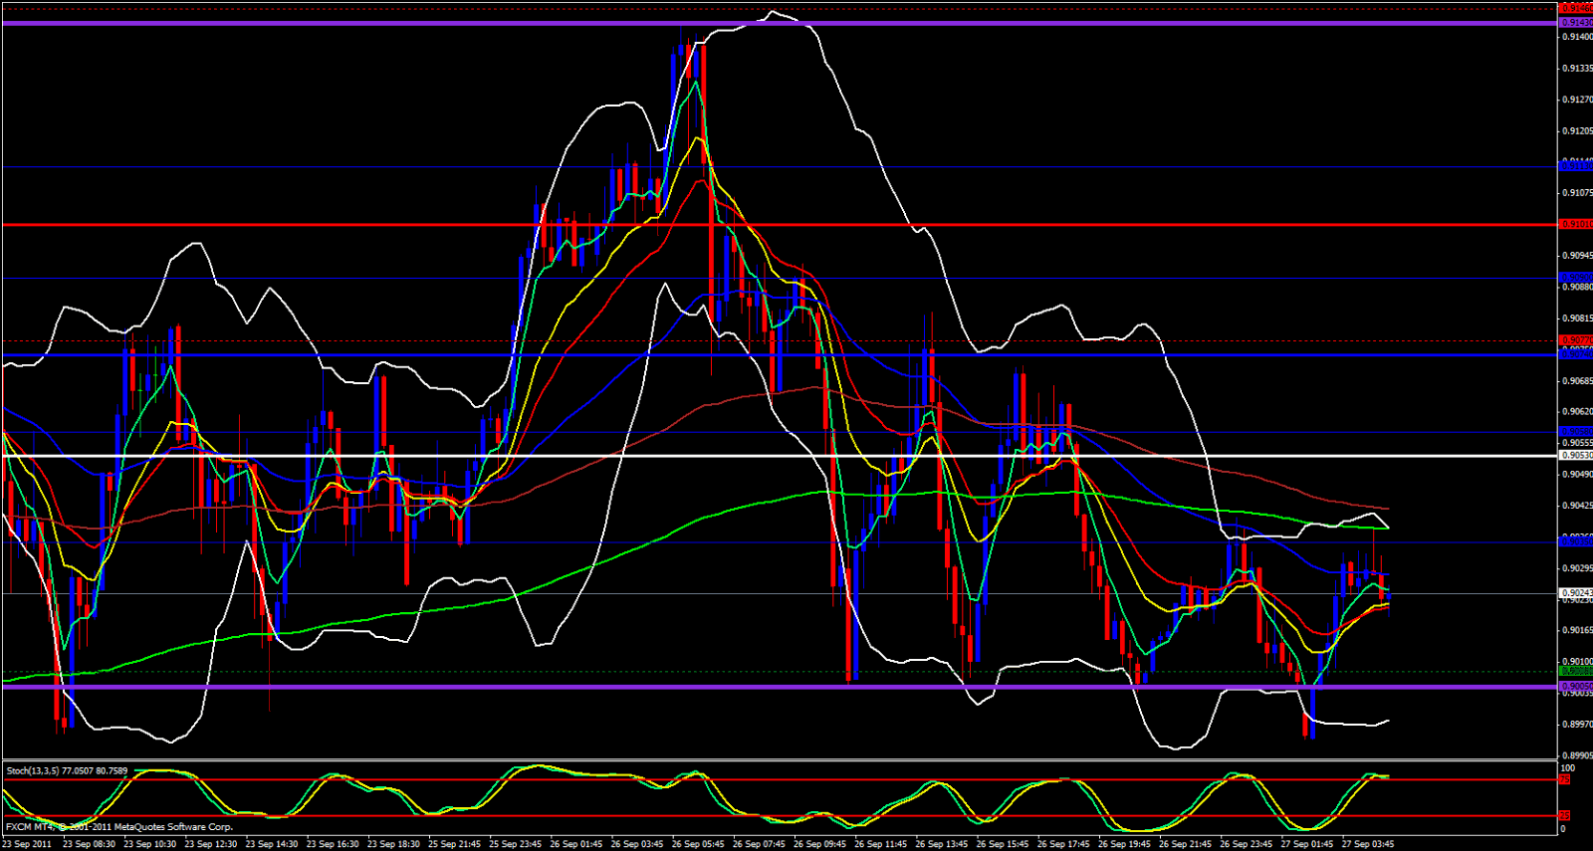The height and width of the screenshot is (851, 1593).
Task: Select the stochastic 25 level marker
Action: point(1564,816)
